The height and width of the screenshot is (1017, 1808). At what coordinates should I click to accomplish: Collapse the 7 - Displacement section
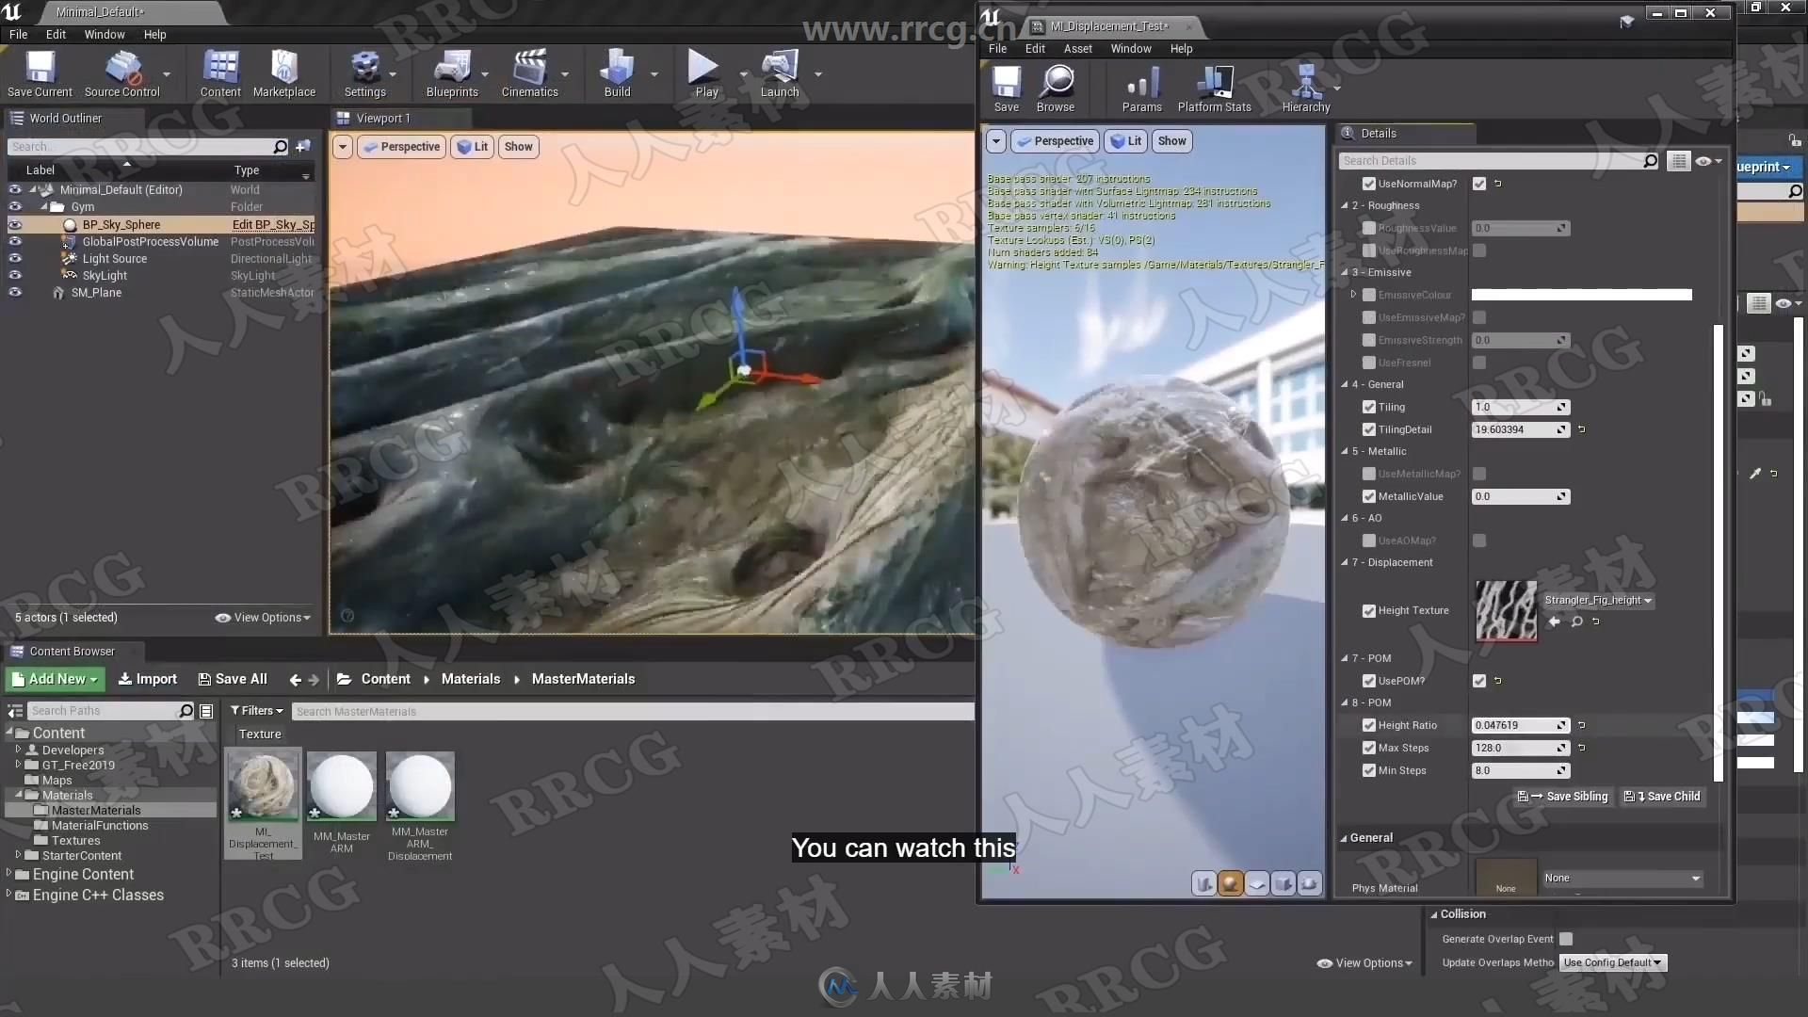coord(1345,562)
